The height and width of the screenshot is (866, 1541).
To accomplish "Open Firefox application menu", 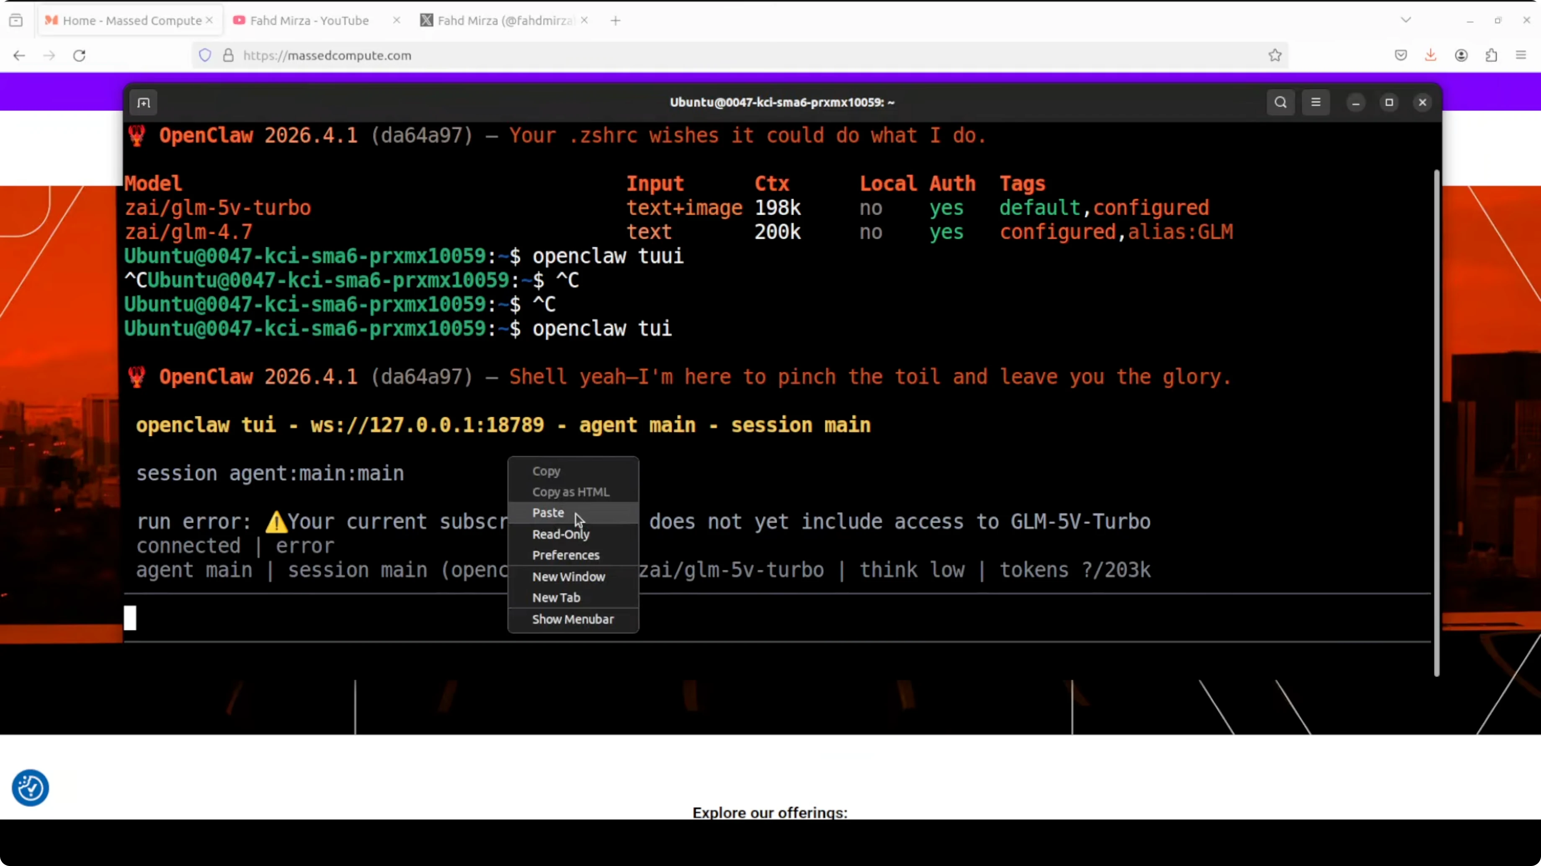I will [1520, 55].
